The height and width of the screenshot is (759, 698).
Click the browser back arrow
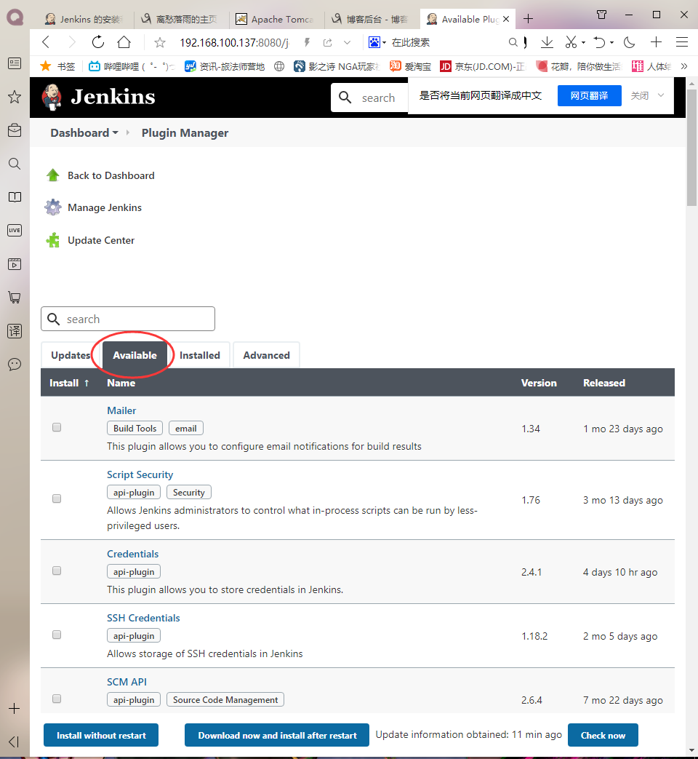point(46,43)
